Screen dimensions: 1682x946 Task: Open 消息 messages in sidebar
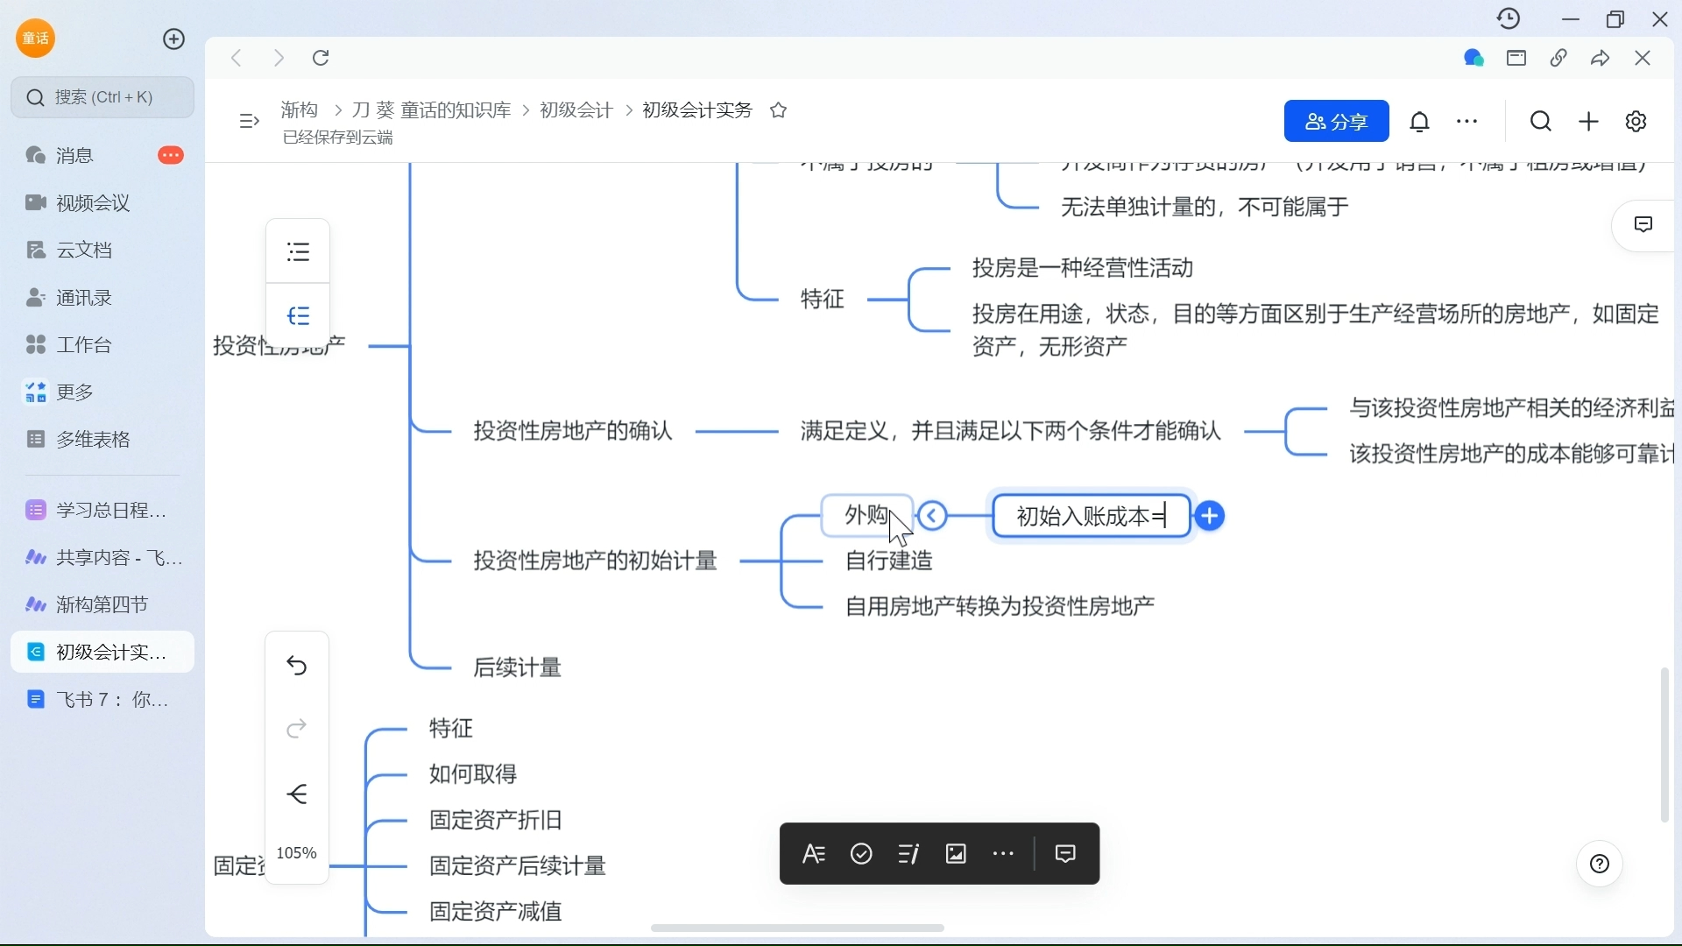(x=102, y=155)
